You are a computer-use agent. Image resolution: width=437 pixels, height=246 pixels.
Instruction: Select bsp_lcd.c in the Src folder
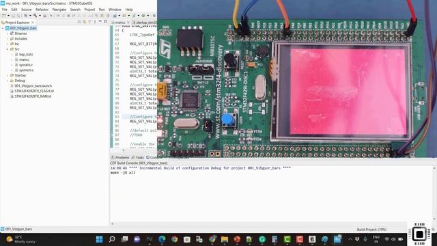point(26,55)
